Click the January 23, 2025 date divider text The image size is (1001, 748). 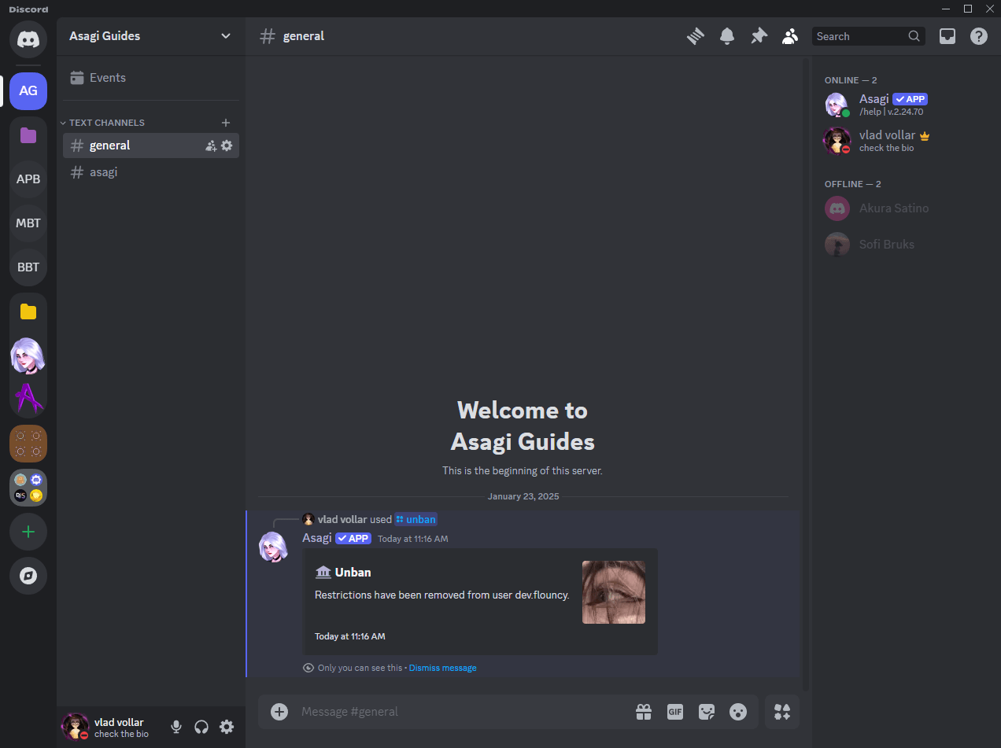coord(523,497)
